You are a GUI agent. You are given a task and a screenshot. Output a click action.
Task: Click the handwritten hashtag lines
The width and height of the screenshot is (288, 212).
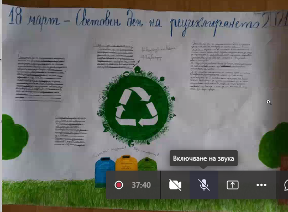click(x=158, y=53)
